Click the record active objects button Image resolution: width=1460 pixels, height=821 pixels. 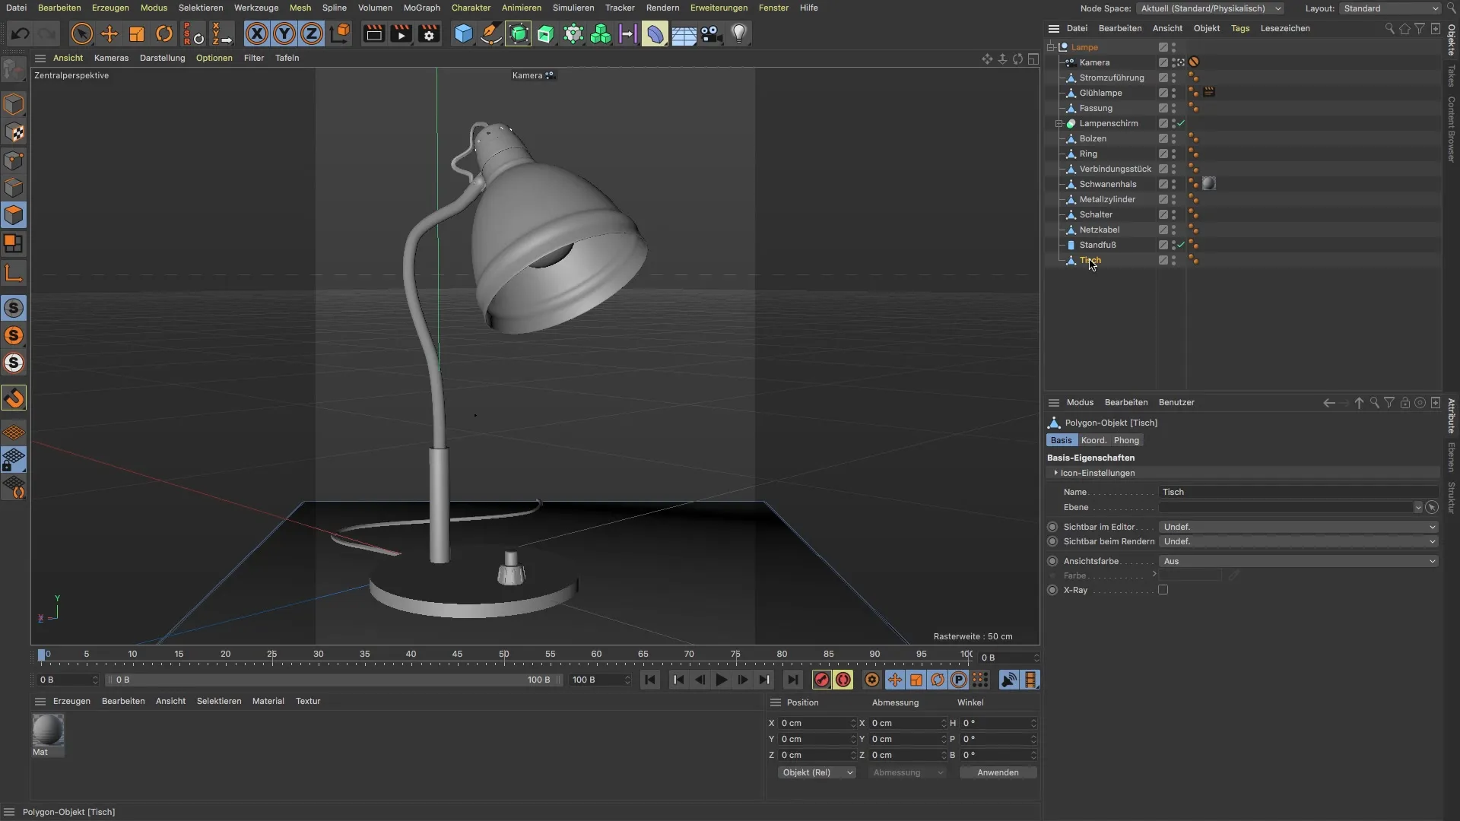(x=821, y=680)
